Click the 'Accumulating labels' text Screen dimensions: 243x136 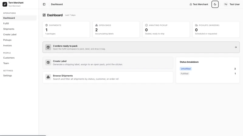(x=104, y=34)
